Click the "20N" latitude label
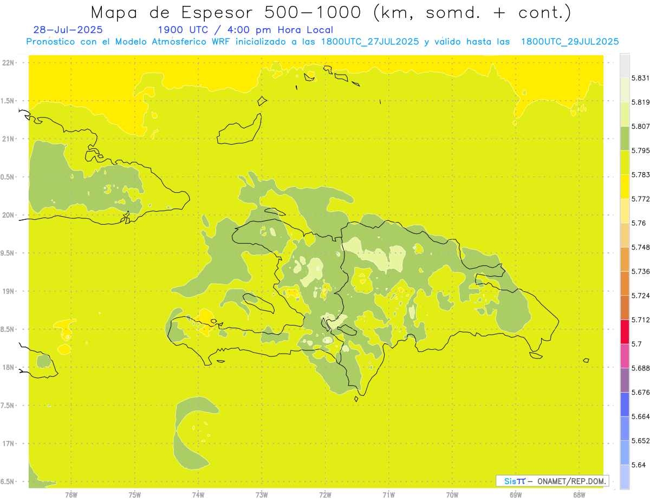This screenshot has height=502, width=650. pyautogui.click(x=9, y=216)
